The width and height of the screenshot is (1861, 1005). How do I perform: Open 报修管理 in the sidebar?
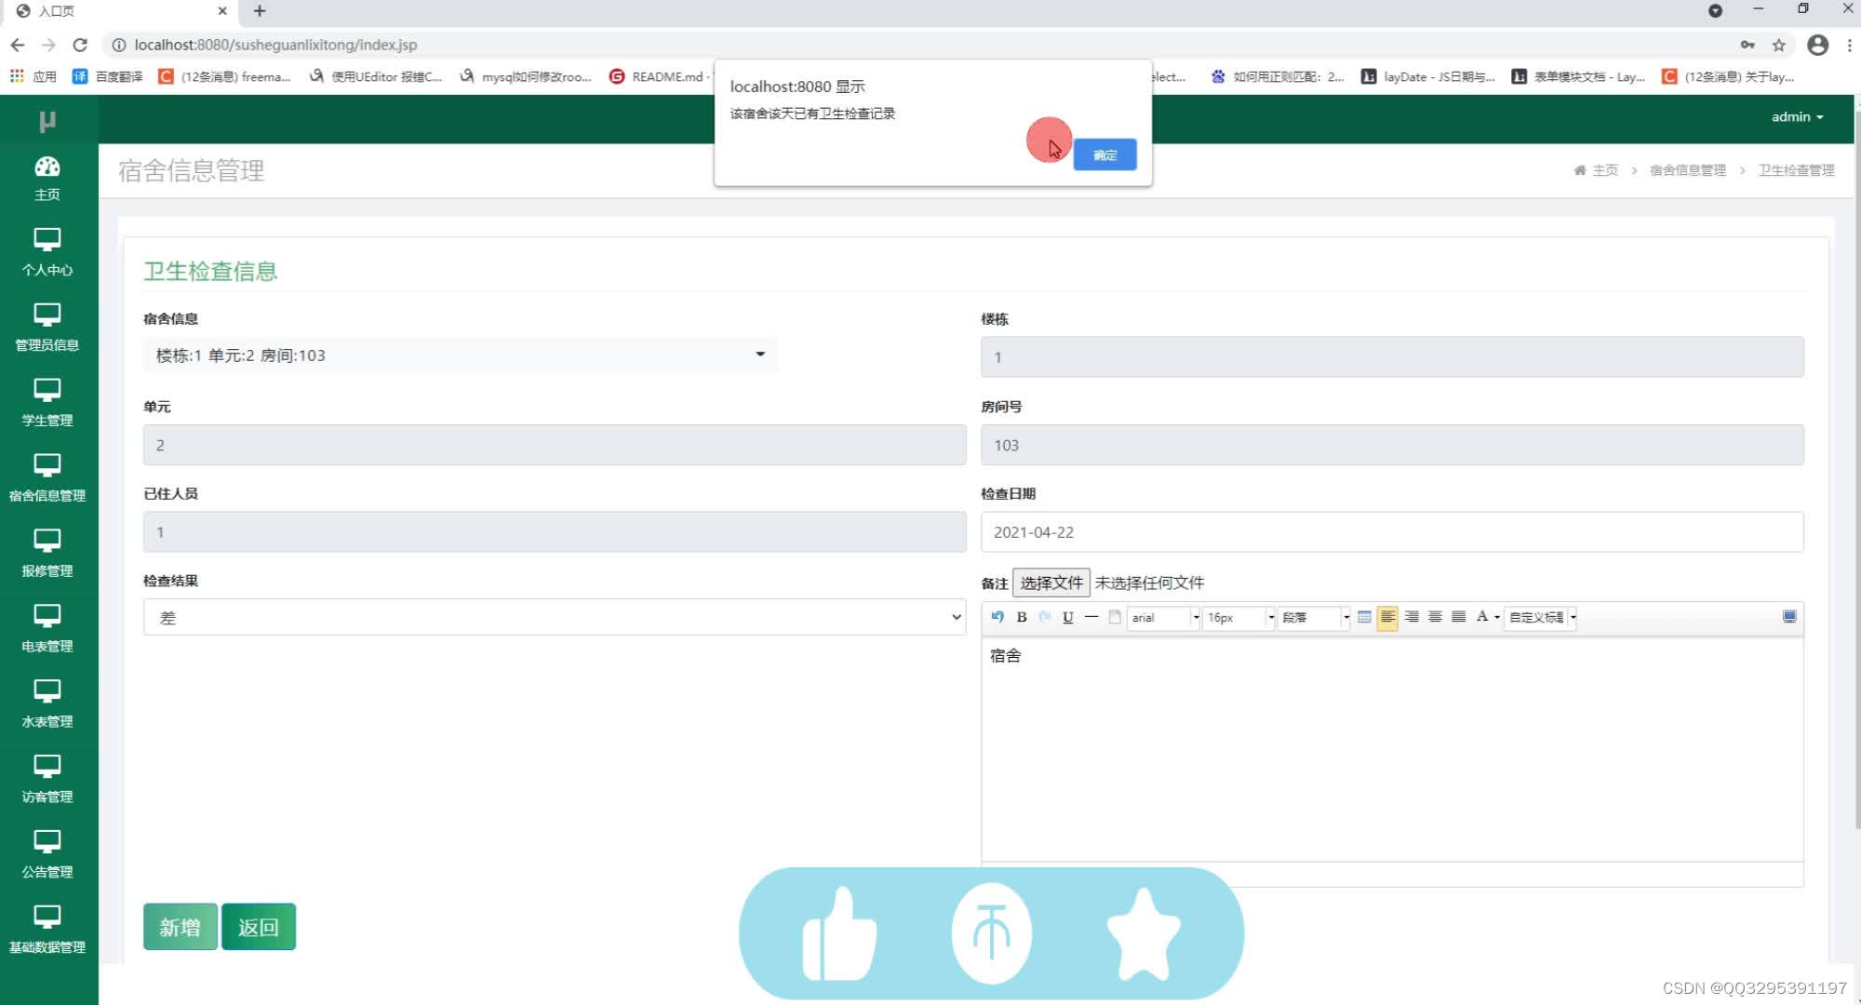coord(47,554)
